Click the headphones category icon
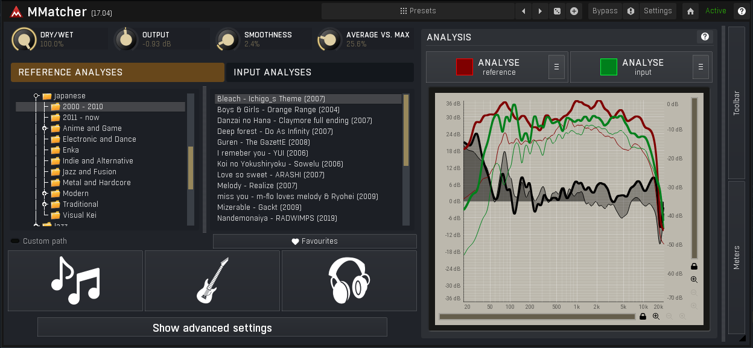Image resolution: width=753 pixels, height=348 pixels. coord(349,280)
